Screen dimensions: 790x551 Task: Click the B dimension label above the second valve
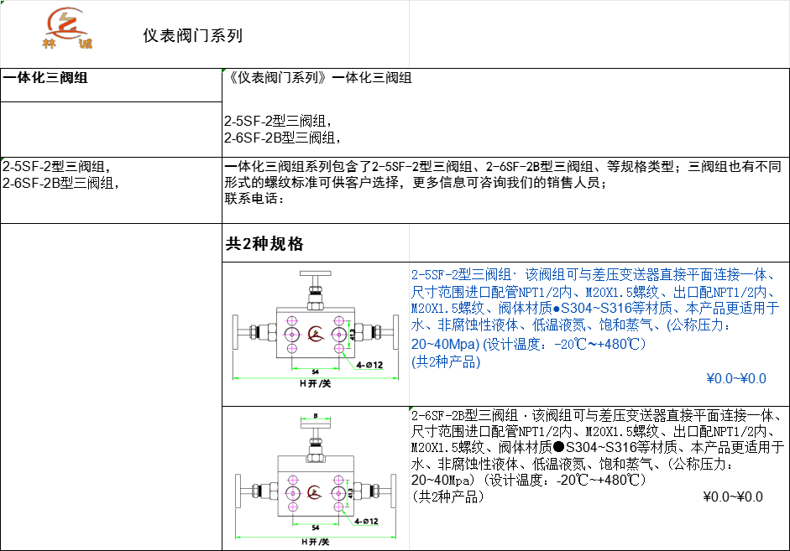[314, 415]
